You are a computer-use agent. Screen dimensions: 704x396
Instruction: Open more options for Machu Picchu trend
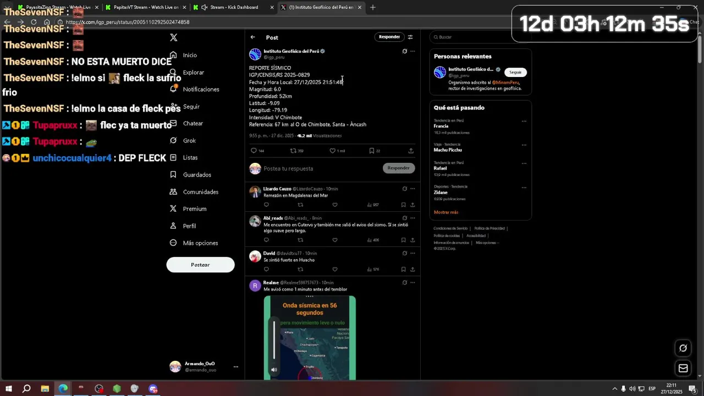524,145
